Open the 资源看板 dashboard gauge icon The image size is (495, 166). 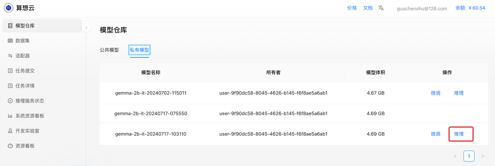click(10, 146)
